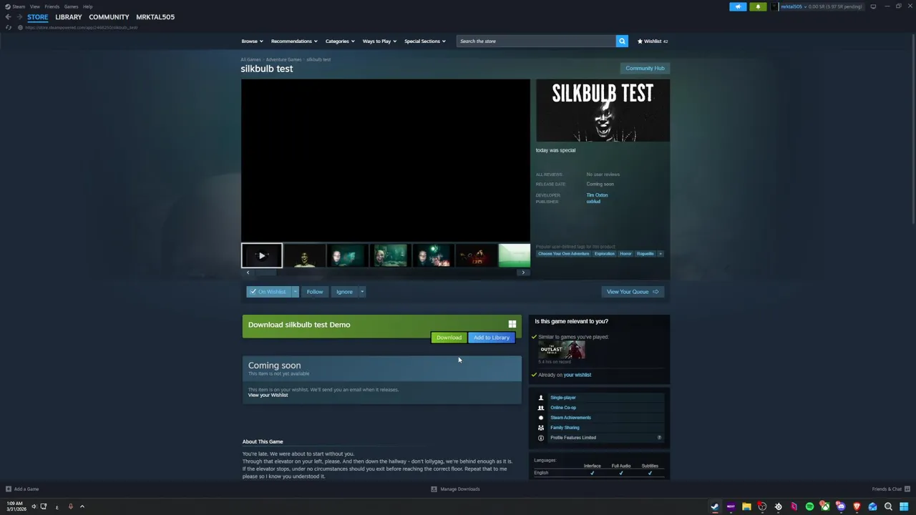
Task: Click the Online Co-op feature icon
Action: pos(541,408)
